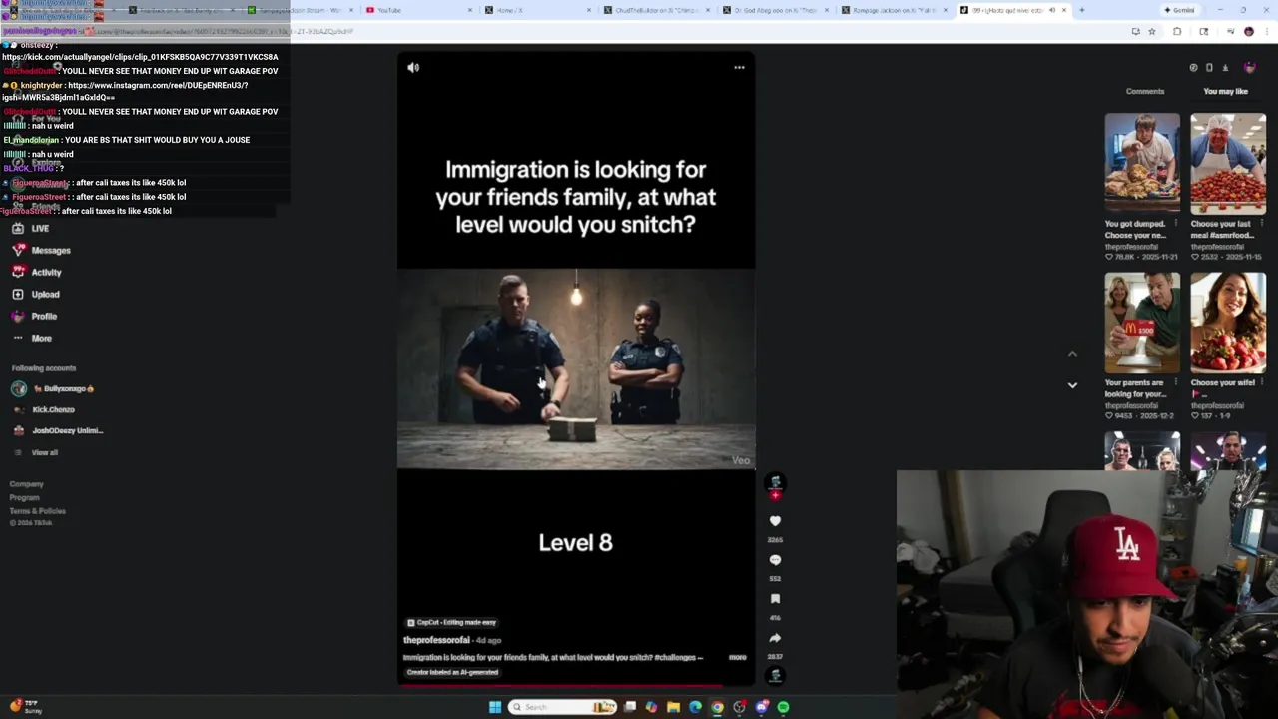Open the spinning sound disc below the share count
The width and height of the screenshot is (1278, 719).
point(775,676)
